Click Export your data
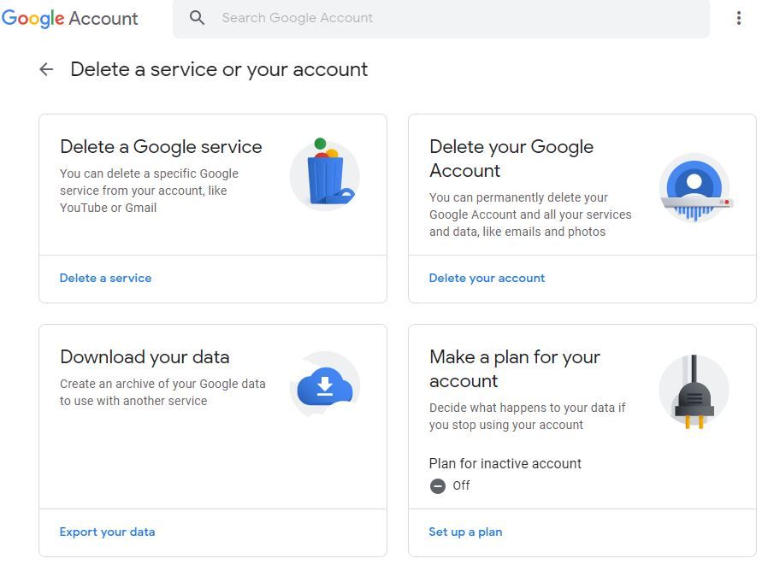The image size is (768, 576). point(107,532)
